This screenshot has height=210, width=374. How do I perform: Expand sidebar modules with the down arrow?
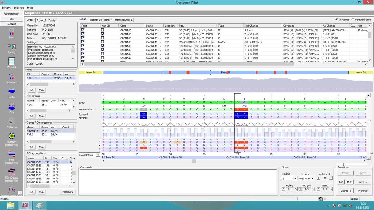20,193
